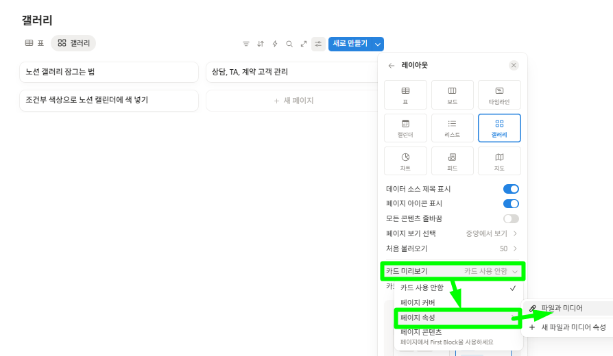Toggle 데이터 소스 제목 표시 switch
Image resolution: width=613 pixels, height=356 pixels.
click(511, 189)
